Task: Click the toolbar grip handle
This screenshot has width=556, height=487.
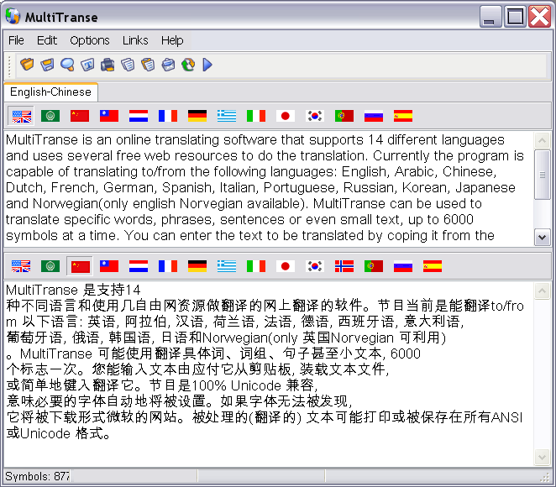Action: (9, 65)
